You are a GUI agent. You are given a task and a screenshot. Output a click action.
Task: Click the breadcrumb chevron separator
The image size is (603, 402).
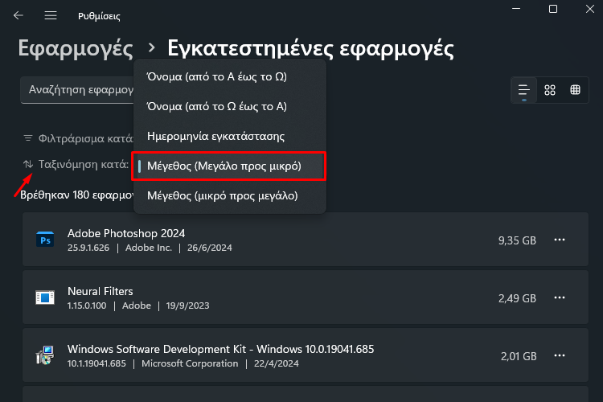tap(151, 47)
